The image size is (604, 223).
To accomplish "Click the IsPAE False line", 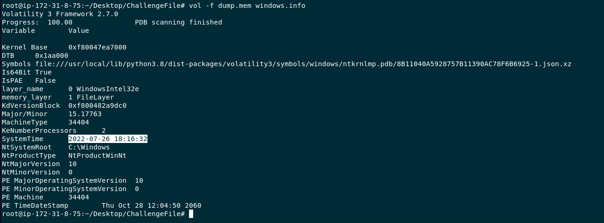I will tap(29, 81).
